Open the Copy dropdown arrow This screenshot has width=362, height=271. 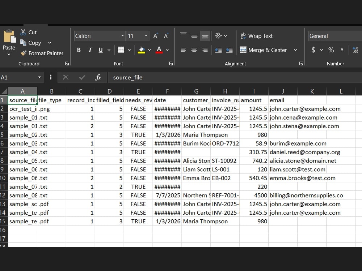click(50, 43)
